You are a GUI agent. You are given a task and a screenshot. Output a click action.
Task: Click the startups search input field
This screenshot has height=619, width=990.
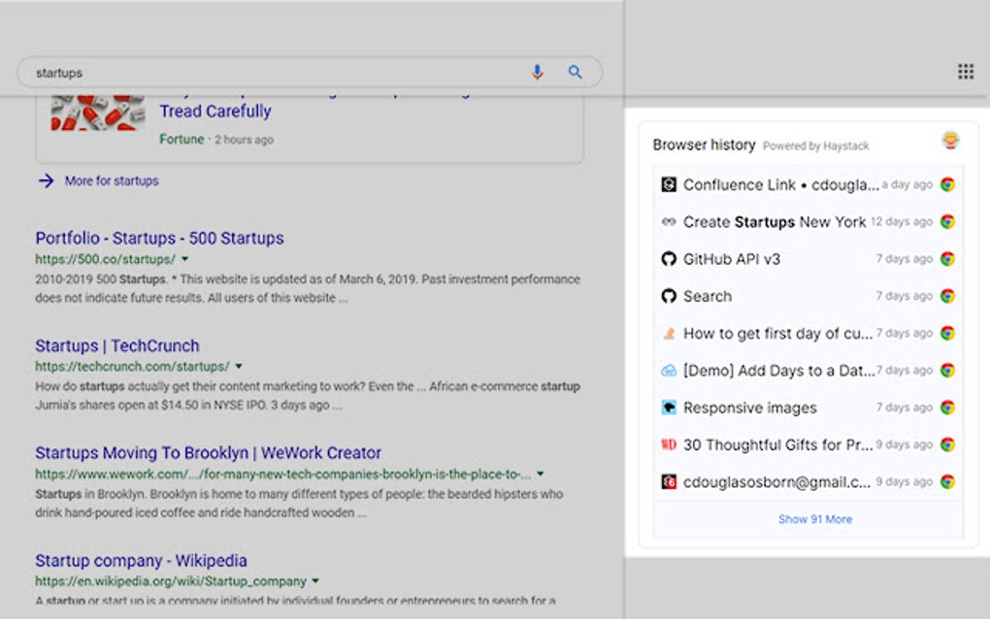click(272, 73)
